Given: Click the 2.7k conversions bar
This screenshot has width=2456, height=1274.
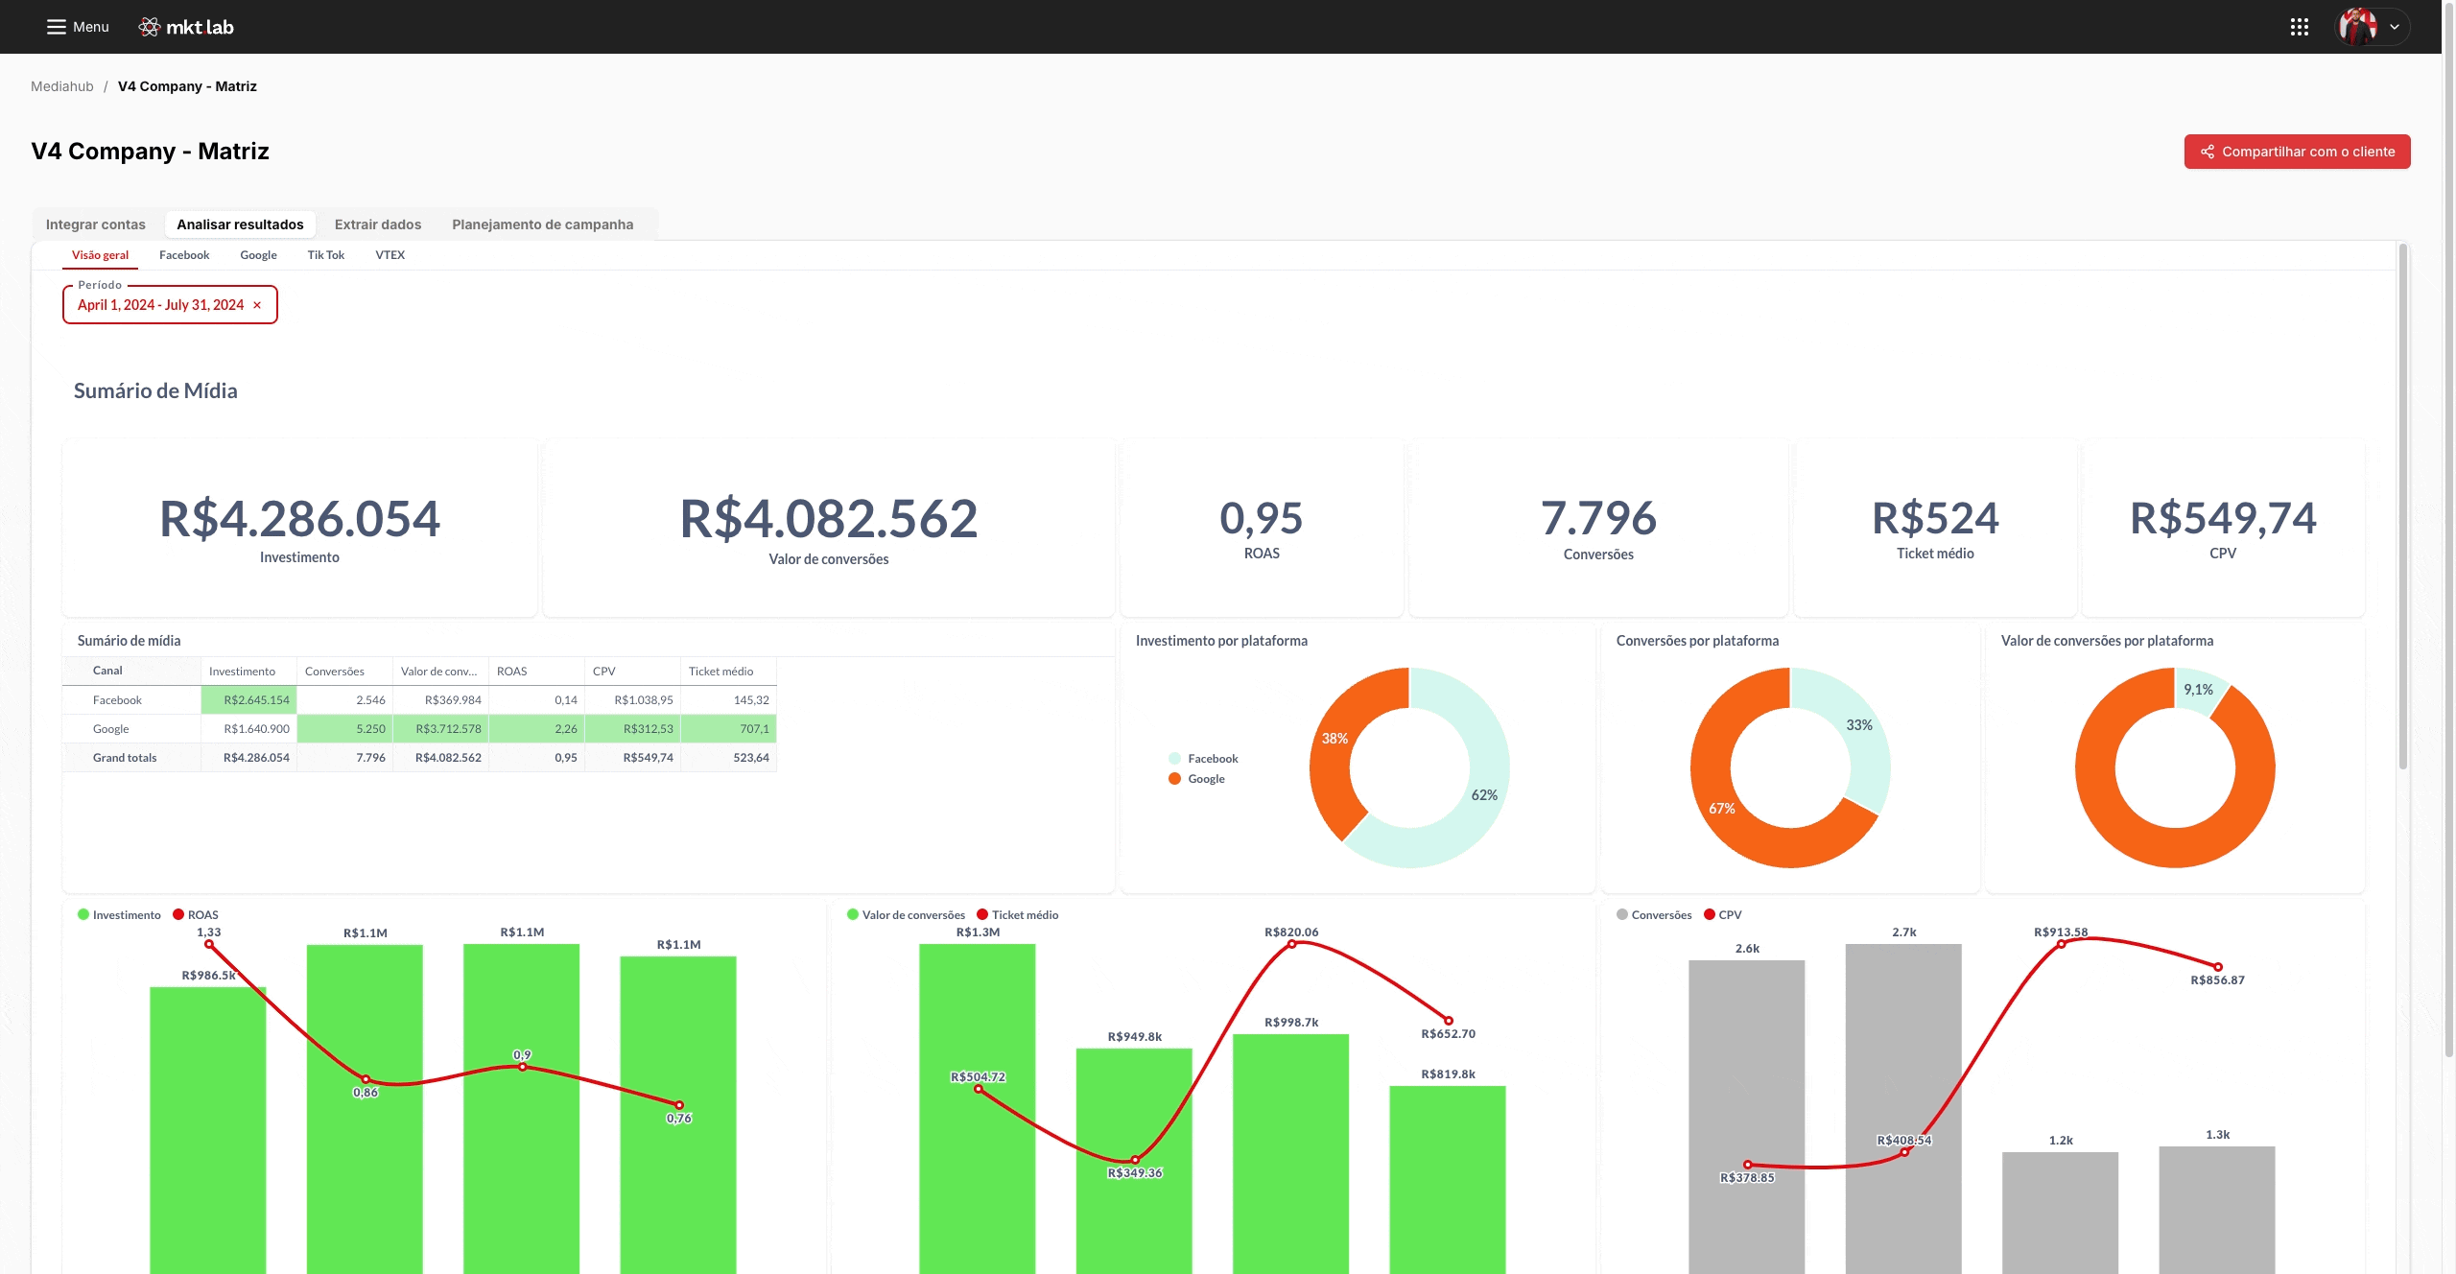Looking at the screenshot, I should tap(1903, 1109).
